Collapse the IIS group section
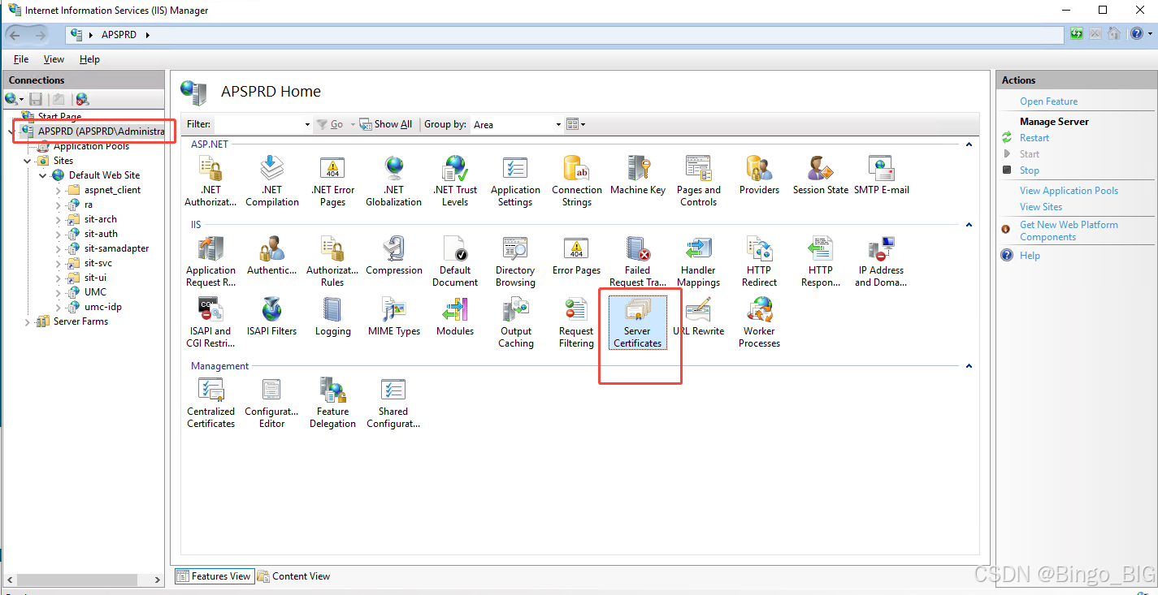The height and width of the screenshot is (595, 1158). [x=969, y=225]
